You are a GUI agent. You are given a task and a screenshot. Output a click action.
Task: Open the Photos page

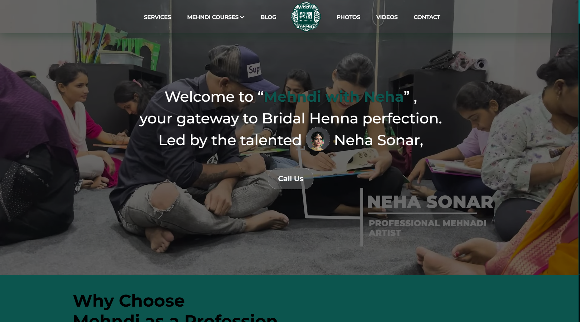348,17
